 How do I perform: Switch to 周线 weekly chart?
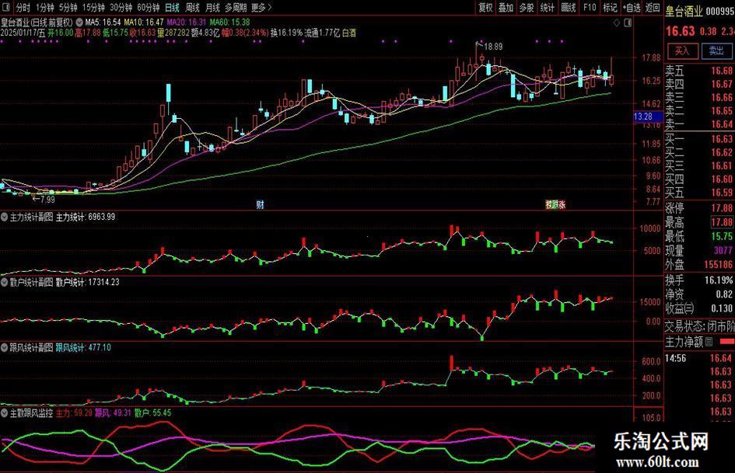(x=192, y=8)
